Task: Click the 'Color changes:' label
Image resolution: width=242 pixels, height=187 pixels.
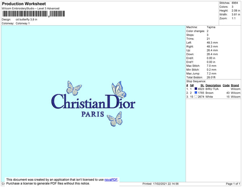Action: click(196, 31)
